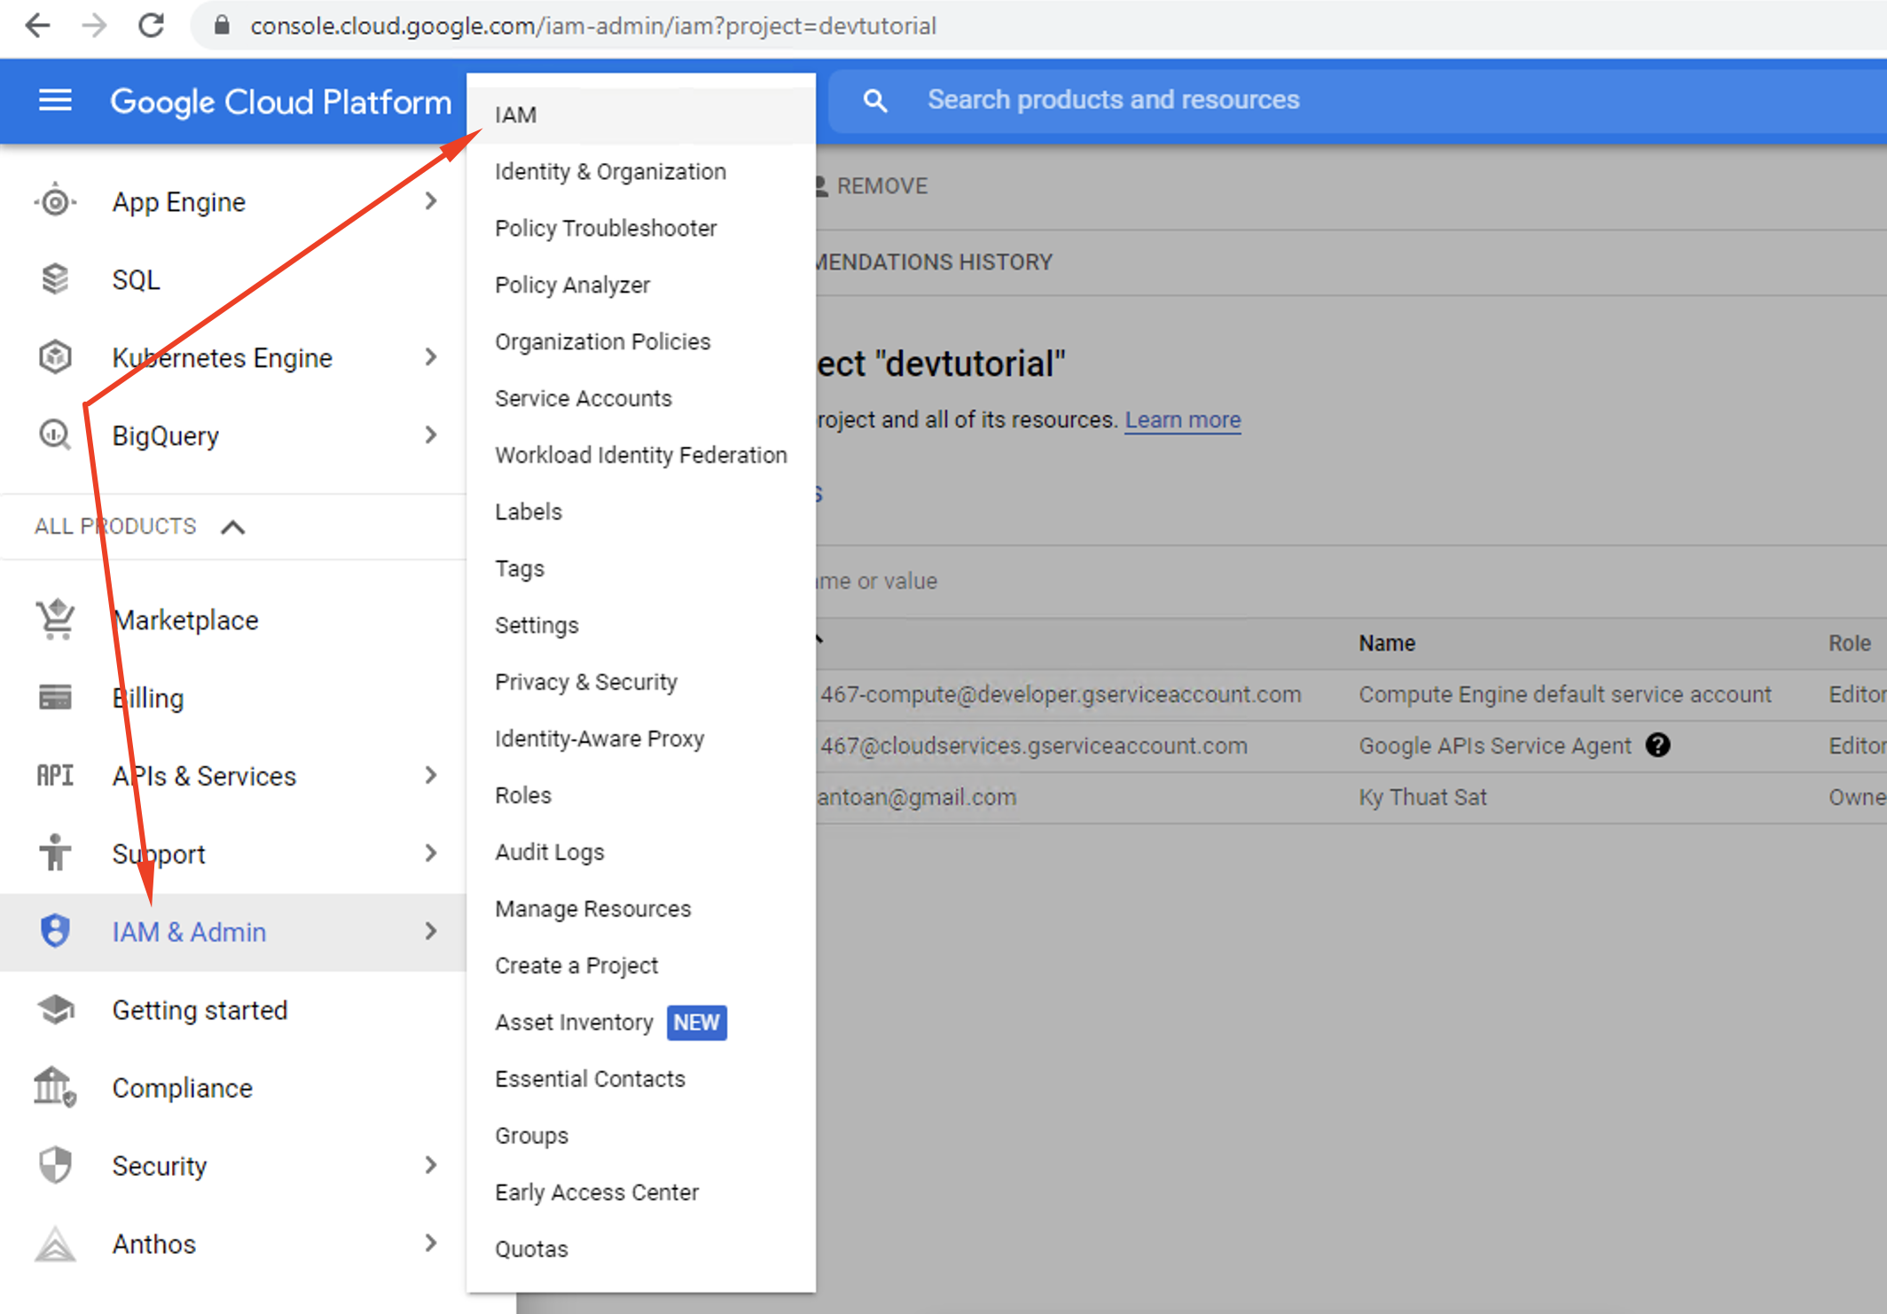Expand IAM & Admin submenu chevron
The width and height of the screenshot is (1887, 1314).
(431, 931)
